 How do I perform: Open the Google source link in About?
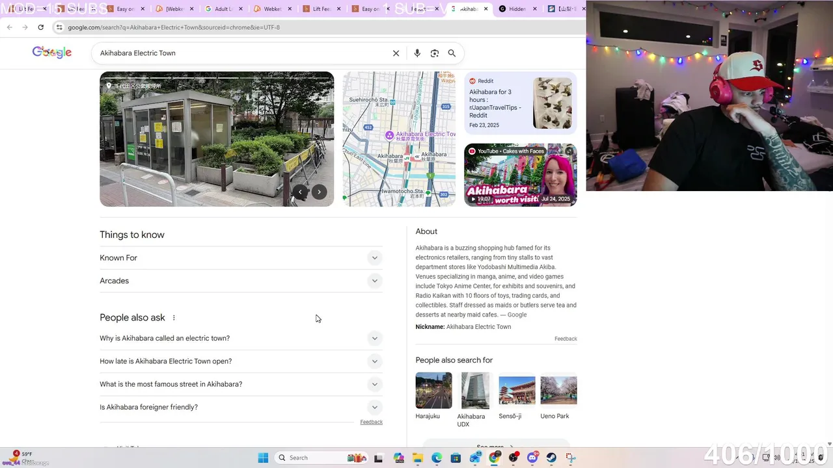click(x=517, y=315)
